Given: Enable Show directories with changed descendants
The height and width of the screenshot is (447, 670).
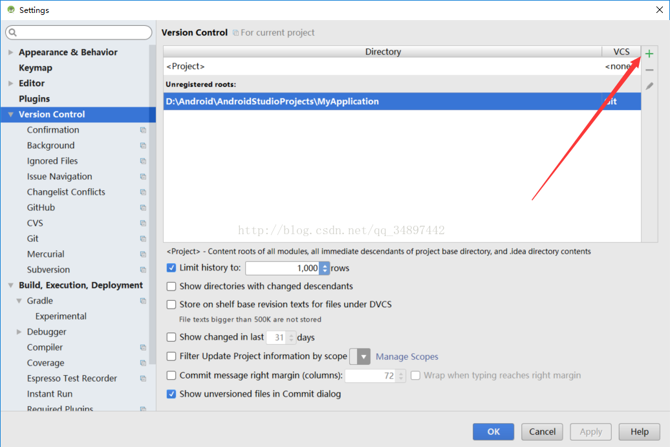Looking at the screenshot, I should click(171, 286).
